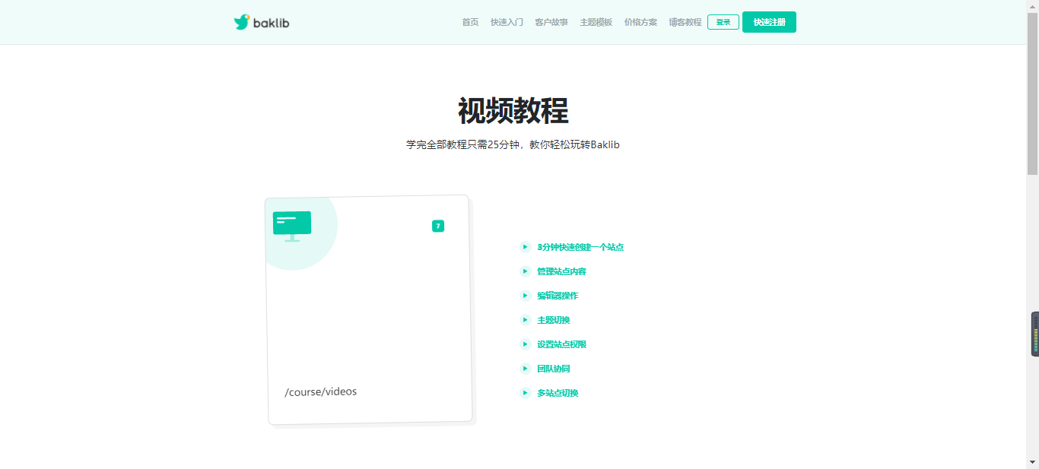
Task: Click the /course/videos card text
Action: click(x=321, y=391)
